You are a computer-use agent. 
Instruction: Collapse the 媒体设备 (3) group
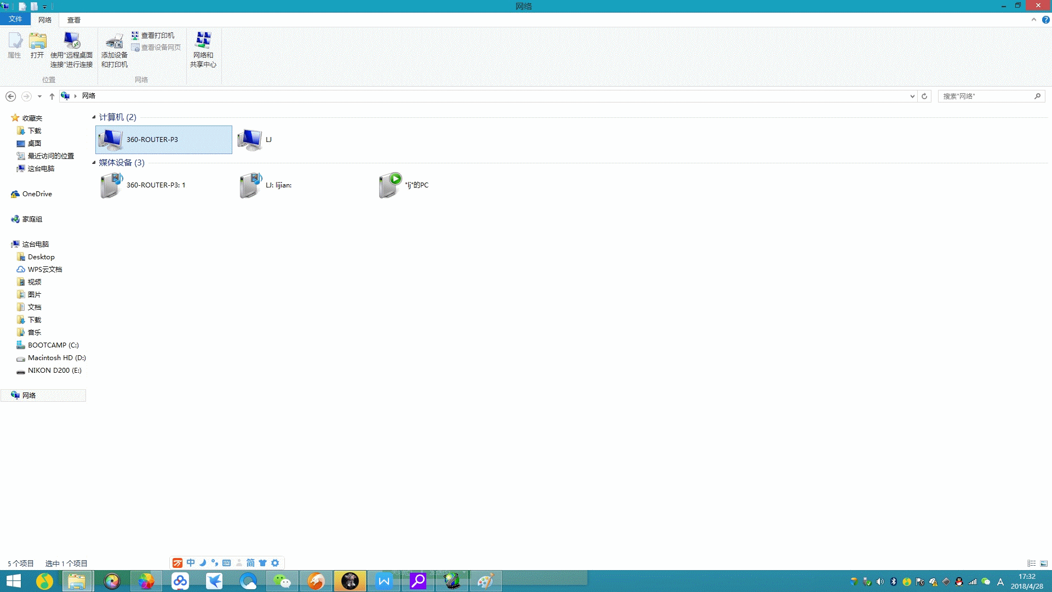click(x=94, y=163)
